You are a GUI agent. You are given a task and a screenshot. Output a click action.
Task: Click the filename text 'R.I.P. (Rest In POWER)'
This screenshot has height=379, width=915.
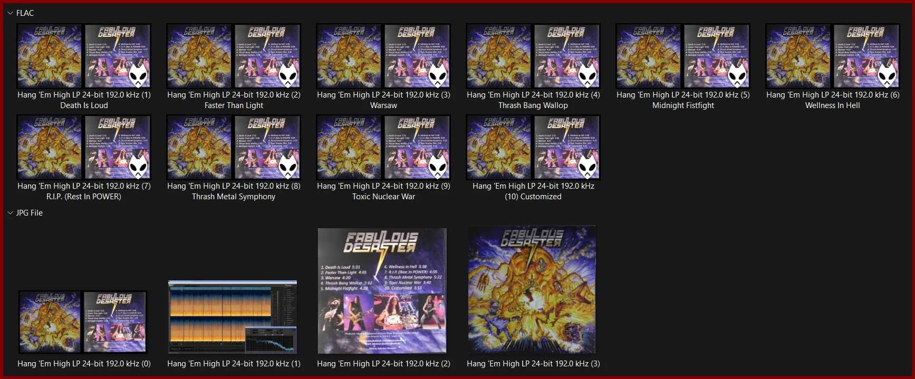tap(84, 197)
